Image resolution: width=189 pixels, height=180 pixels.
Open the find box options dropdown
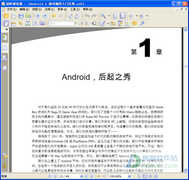(x=76, y=23)
